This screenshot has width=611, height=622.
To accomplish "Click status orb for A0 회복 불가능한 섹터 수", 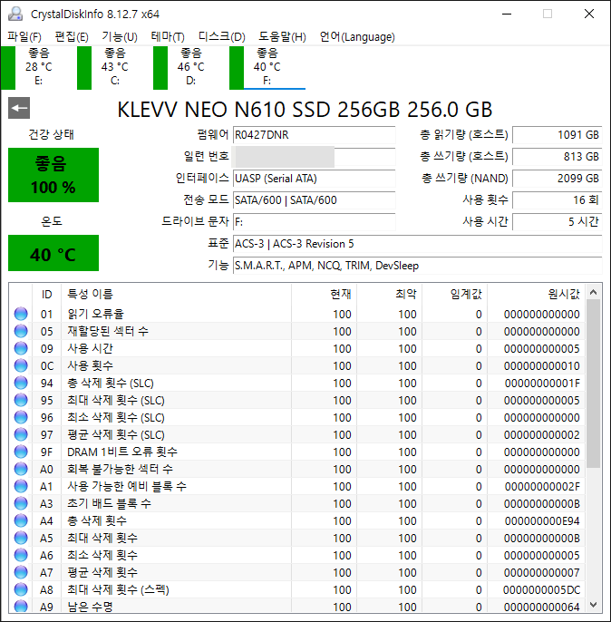I will pyautogui.click(x=21, y=469).
